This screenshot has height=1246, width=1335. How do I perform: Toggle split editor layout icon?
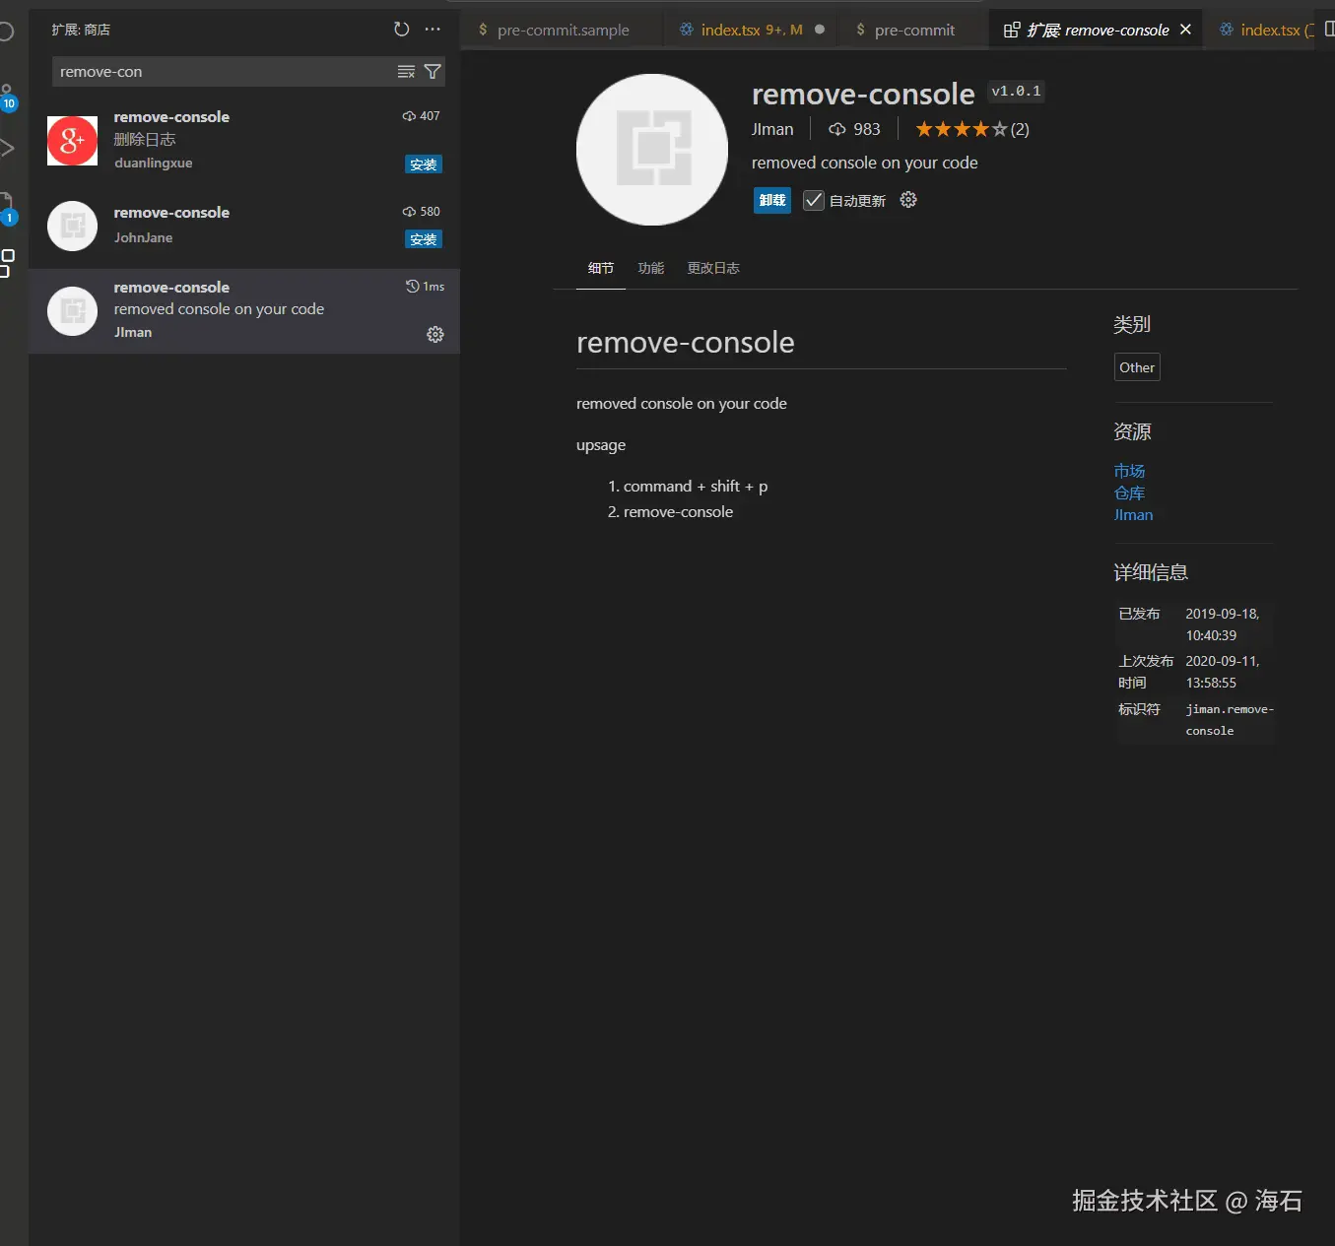coord(1329,30)
